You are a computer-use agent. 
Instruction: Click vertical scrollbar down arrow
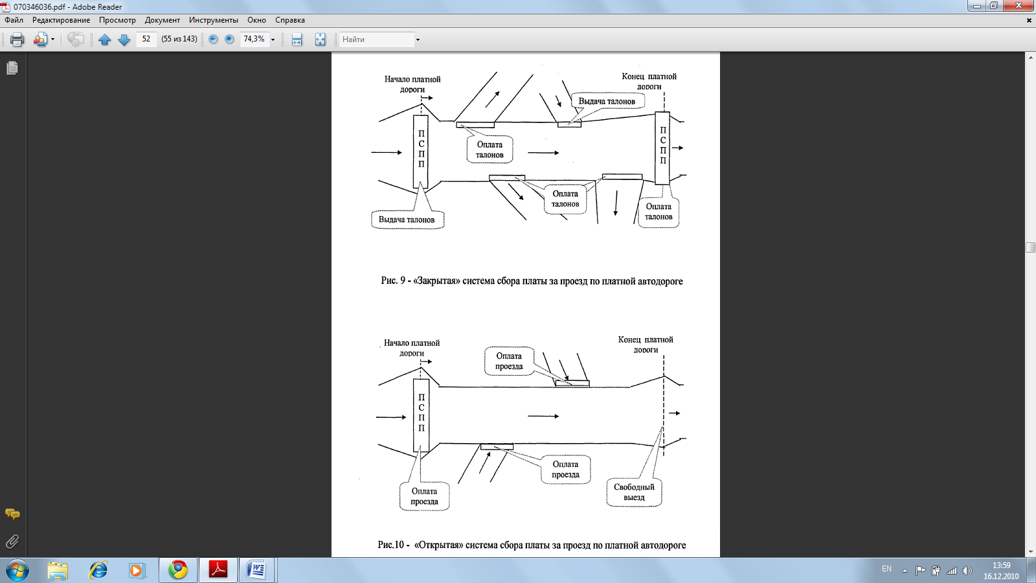click(1030, 552)
